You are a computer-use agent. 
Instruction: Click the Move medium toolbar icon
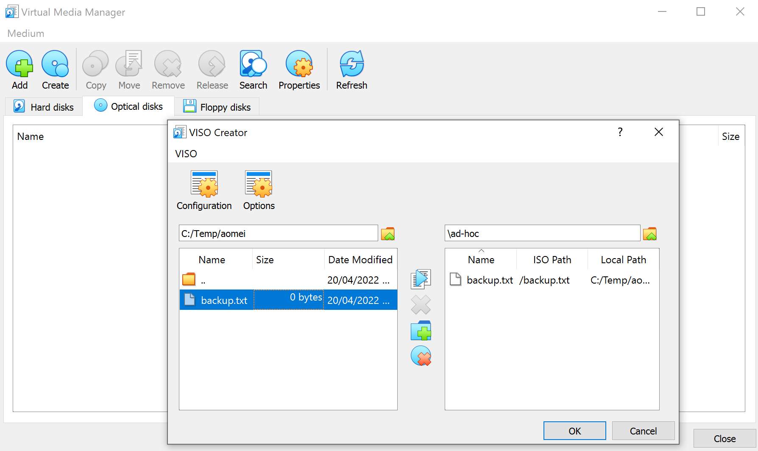coord(129,64)
